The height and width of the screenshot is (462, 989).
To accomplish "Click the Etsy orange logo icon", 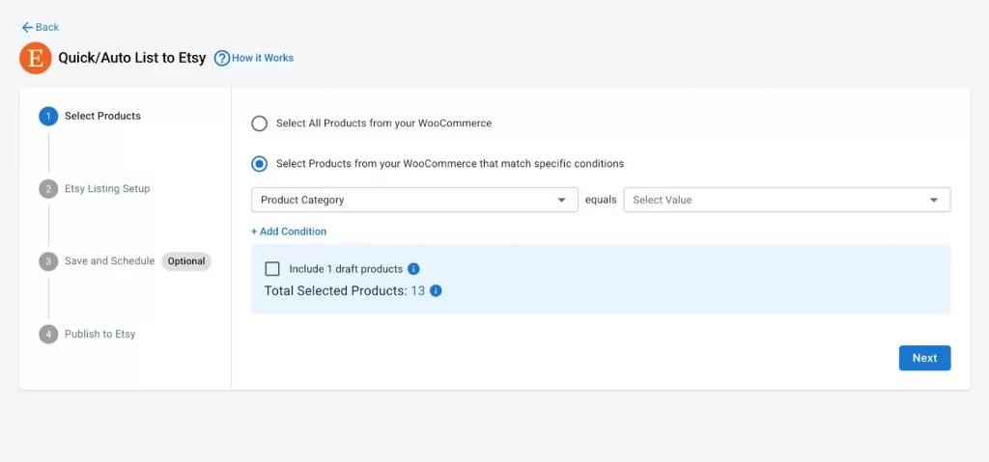I will click(36, 58).
